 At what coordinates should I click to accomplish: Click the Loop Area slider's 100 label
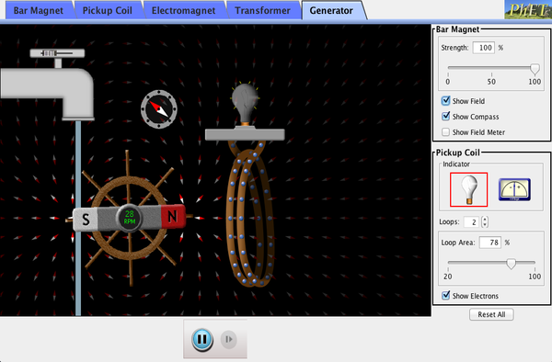pyautogui.click(x=535, y=277)
